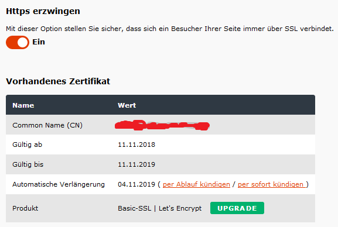Click the green UPGRADE button
The height and width of the screenshot is (227, 338).
point(237,208)
